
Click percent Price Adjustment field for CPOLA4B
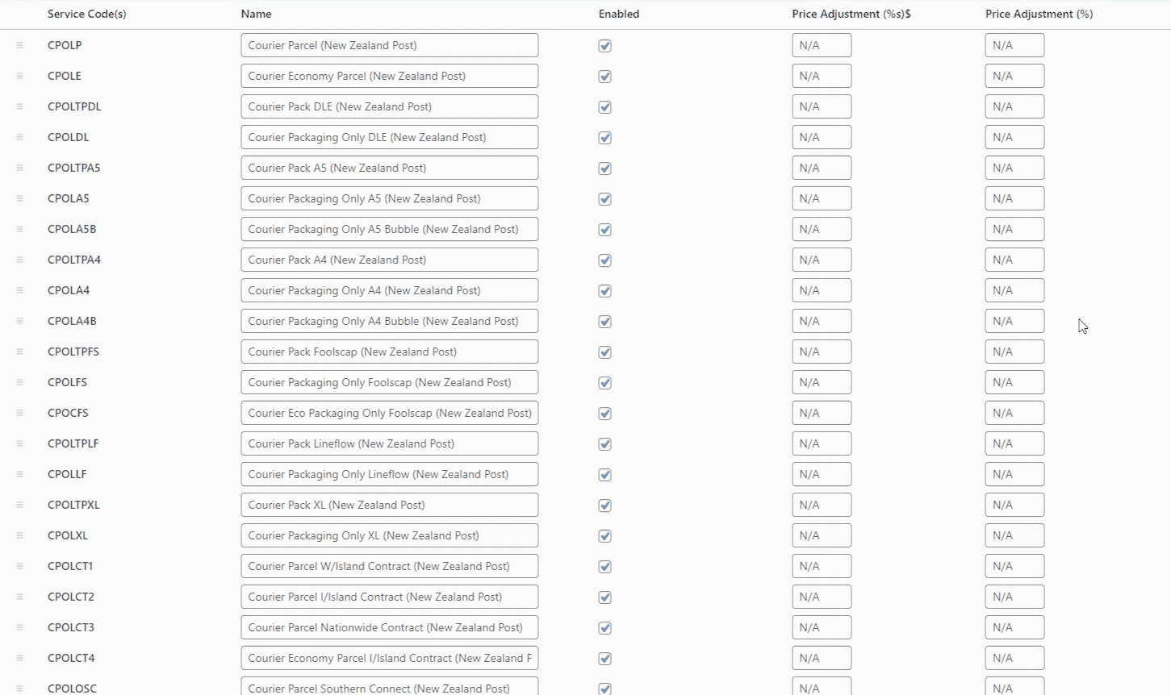click(1014, 321)
